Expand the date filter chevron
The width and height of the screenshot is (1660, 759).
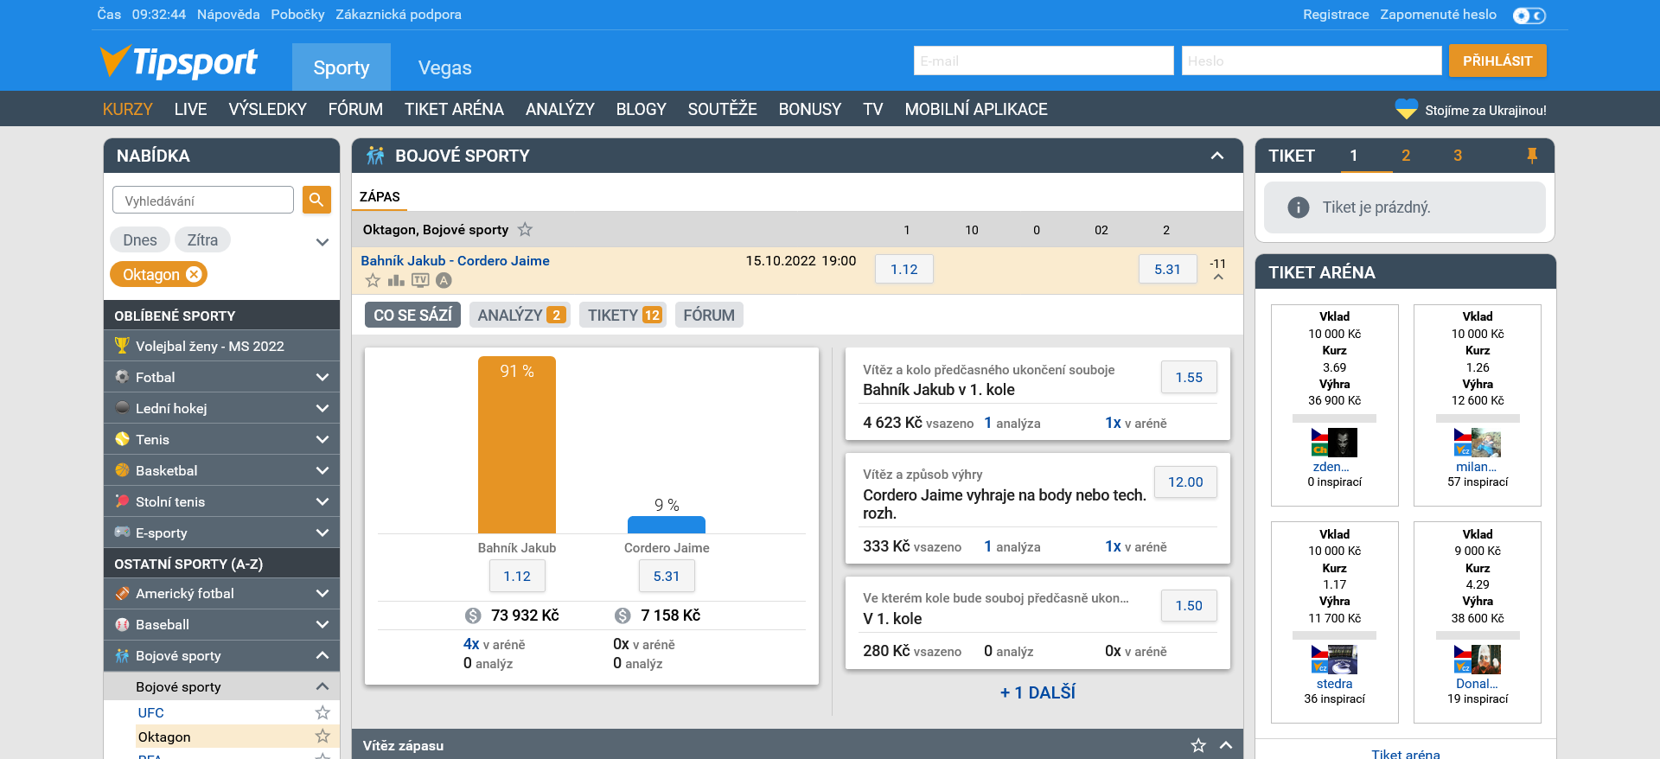322,242
